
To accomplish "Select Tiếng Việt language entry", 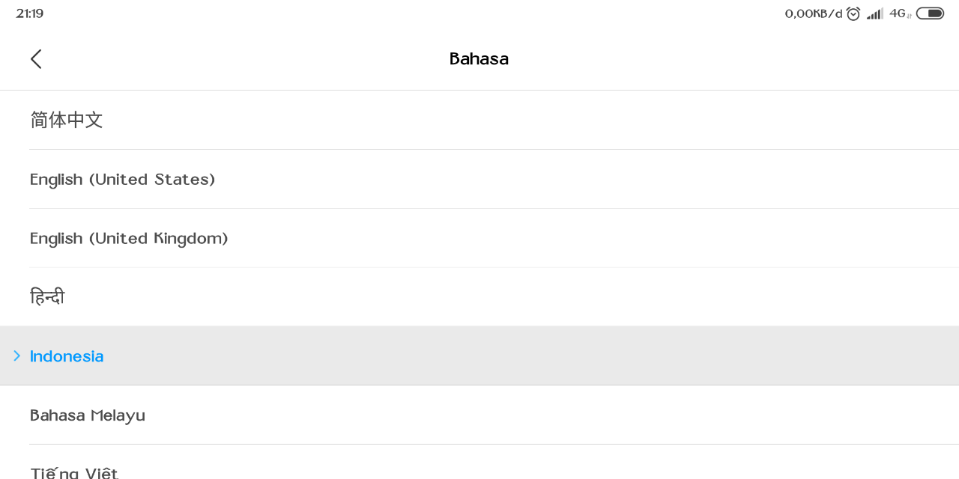I will [x=479, y=463].
